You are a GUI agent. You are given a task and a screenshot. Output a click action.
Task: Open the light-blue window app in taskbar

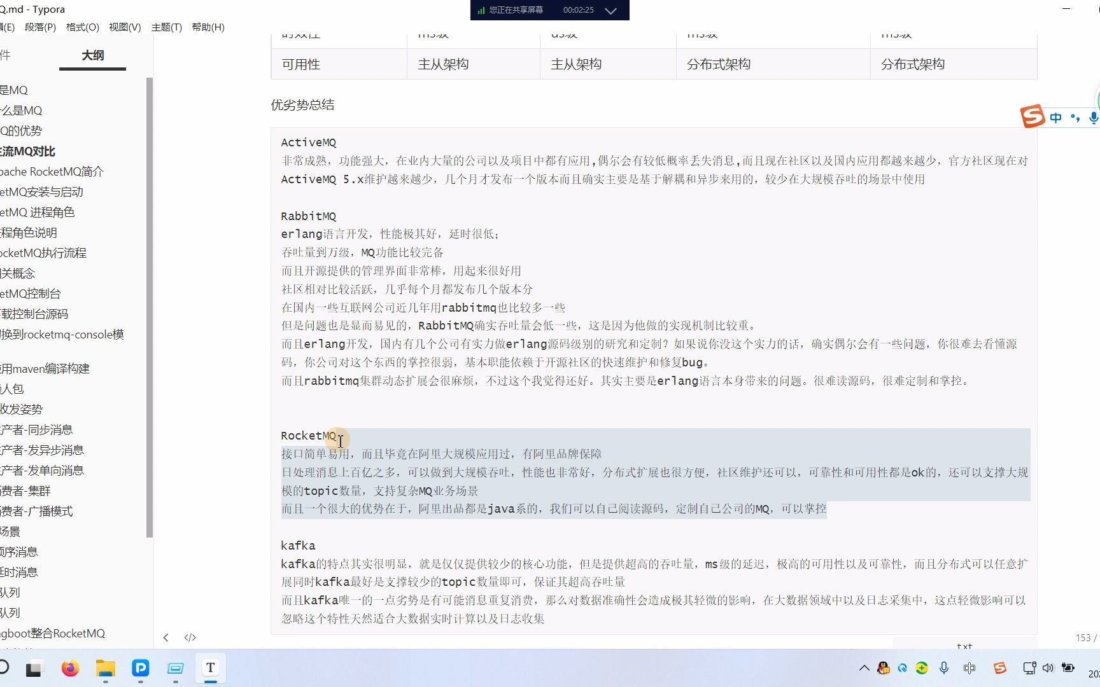175,668
